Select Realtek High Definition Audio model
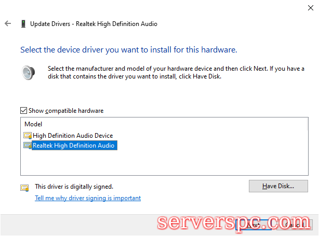This screenshot has height=236, width=319. (73, 146)
